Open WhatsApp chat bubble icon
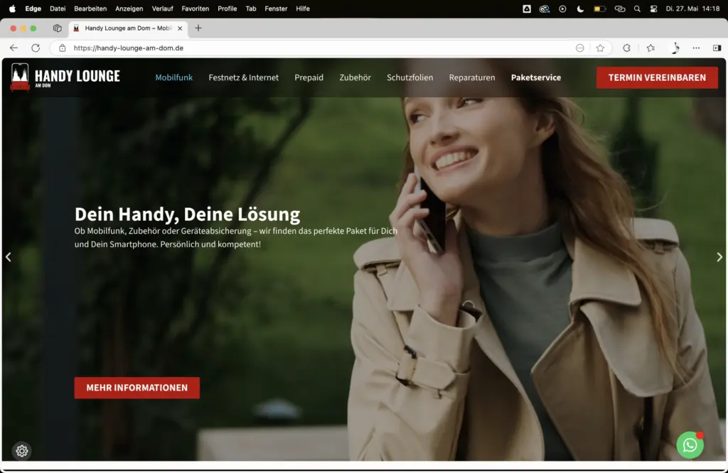This screenshot has width=728, height=473. point(690,445)
